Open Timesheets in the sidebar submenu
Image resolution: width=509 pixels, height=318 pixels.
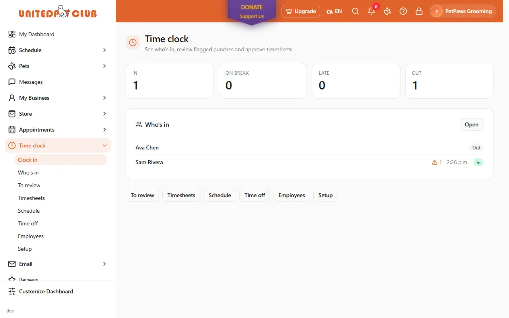(61, 198)
